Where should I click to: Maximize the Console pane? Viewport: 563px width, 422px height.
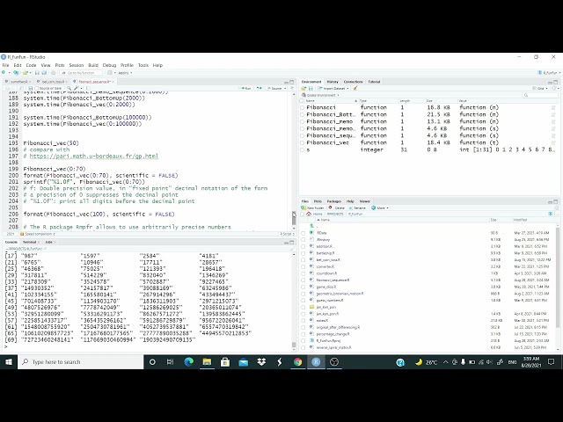[x=292, y=243]
